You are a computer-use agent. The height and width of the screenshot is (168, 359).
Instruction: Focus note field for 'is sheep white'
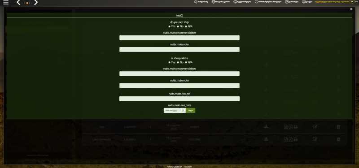[179, 86]
